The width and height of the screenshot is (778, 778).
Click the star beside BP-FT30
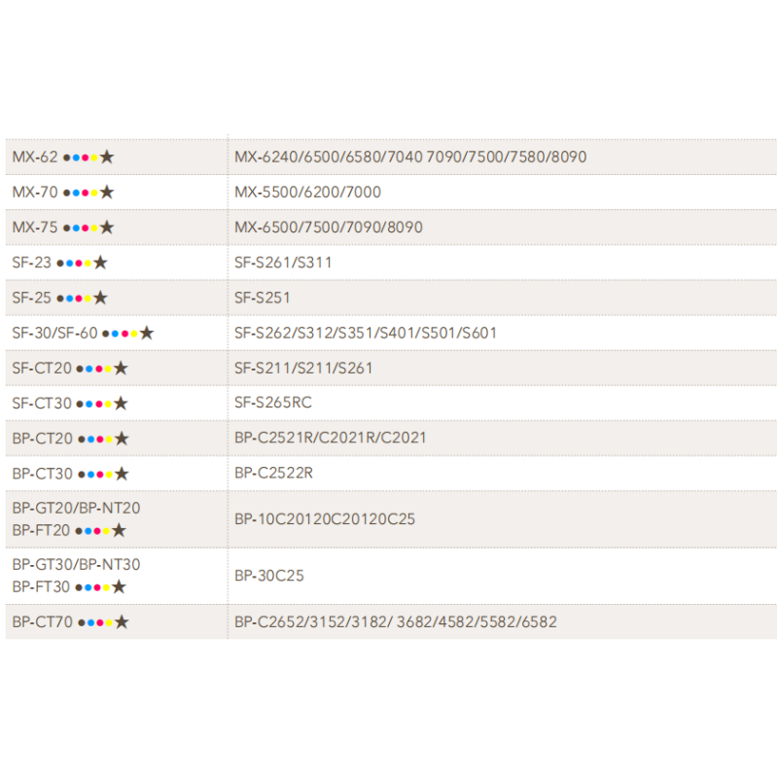[119, 586]
